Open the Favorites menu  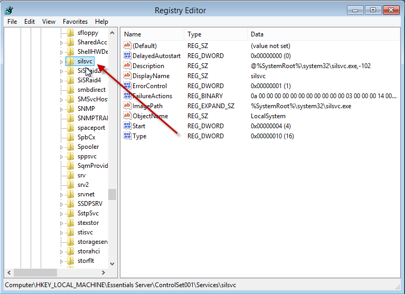pos(75,22)
